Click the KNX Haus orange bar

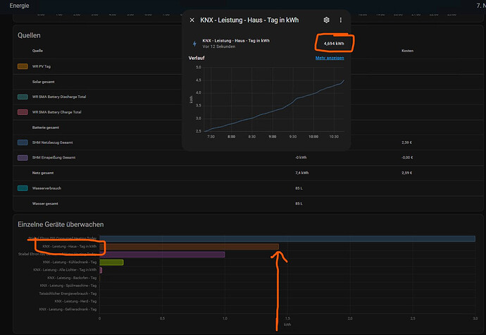click(x=189, y=246)
